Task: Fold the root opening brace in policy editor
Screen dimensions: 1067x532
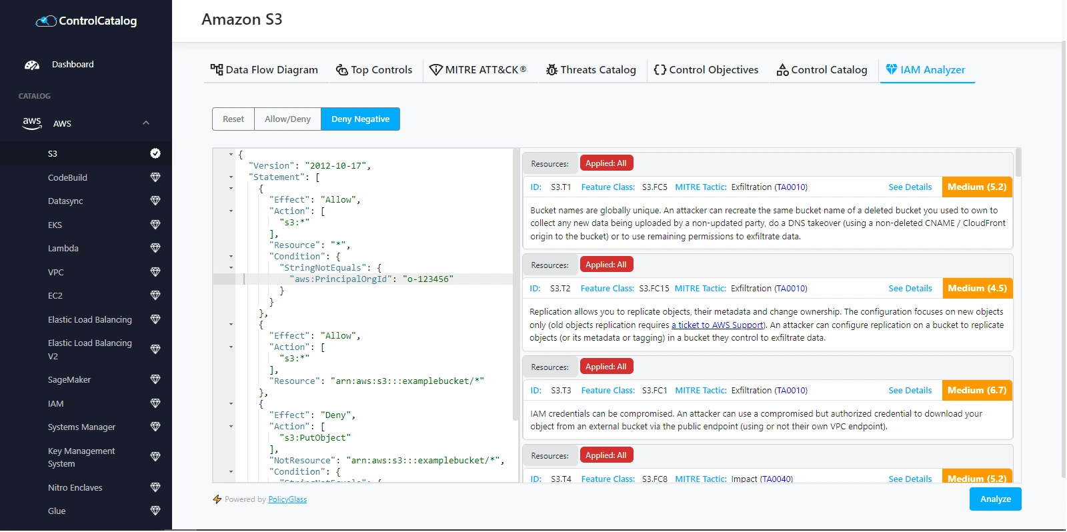Action: click(x=231, y=155)
